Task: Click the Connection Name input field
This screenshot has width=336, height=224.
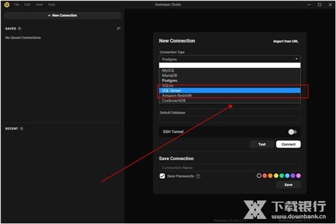Action: [230, 167]
